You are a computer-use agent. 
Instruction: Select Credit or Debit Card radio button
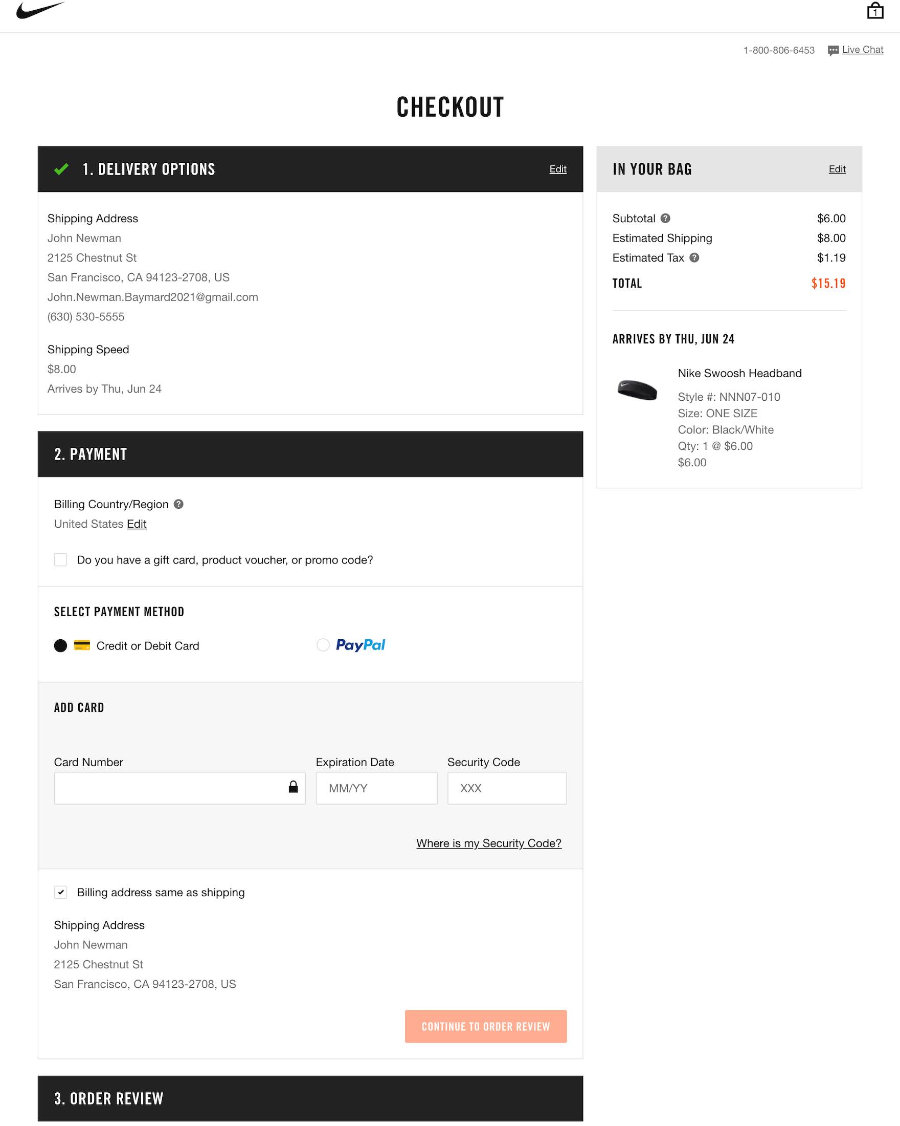pyautogui.click(x=60, y=645)
